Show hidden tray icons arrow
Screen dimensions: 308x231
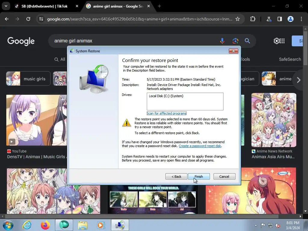[x=256, y=225]
